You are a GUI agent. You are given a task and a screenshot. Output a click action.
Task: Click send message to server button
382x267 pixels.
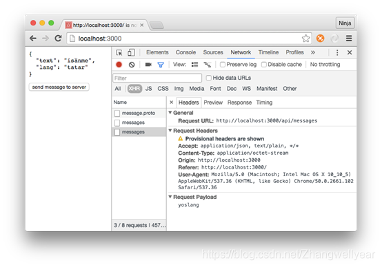[x=59, y=87]
